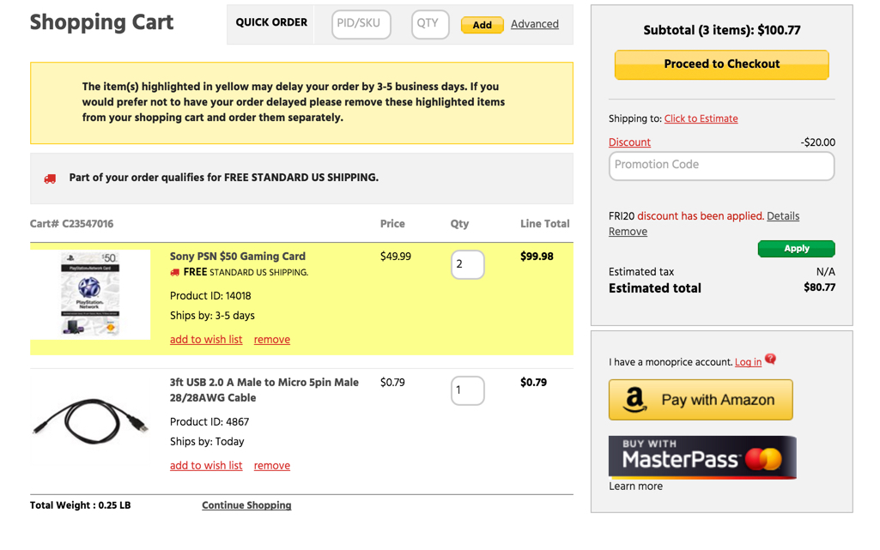
Task: Click Product ID: 4867 text
Action: (209, 421)
